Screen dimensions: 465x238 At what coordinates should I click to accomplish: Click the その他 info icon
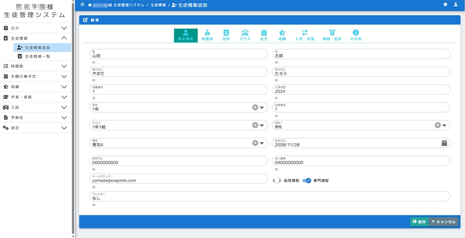point(356,33)
